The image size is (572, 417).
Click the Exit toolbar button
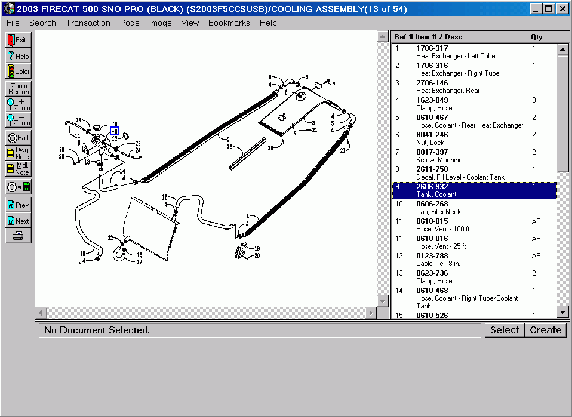tap(18, 40)
